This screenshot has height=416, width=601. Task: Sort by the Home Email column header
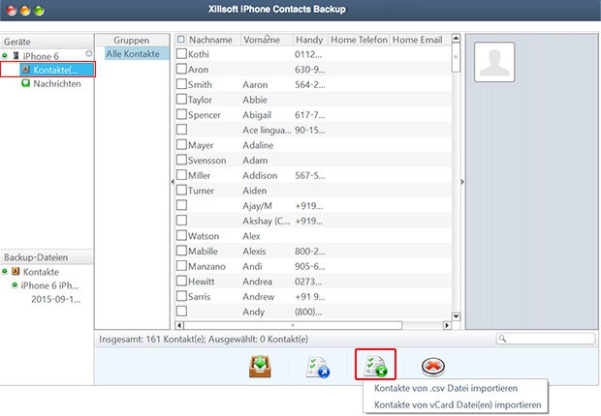(x=418, y=40)
